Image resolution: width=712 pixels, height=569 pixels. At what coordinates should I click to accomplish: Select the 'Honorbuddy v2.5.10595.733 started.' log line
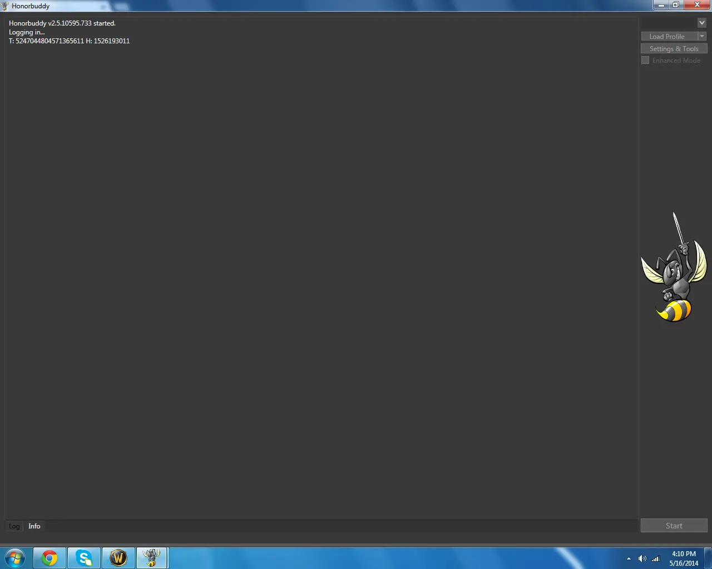click(62, 23)
